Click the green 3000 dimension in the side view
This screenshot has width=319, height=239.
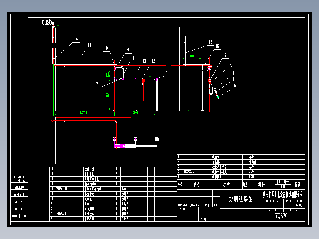click(191, 56)
